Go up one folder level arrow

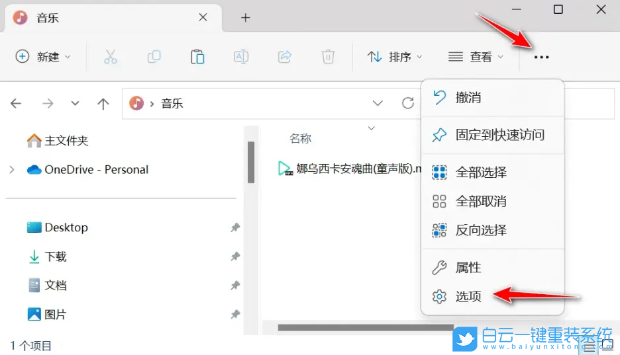[103, 104]
